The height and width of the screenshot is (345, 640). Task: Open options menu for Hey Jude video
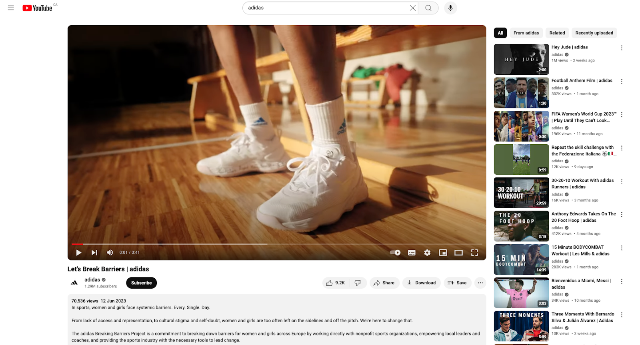tap(622, 48)
